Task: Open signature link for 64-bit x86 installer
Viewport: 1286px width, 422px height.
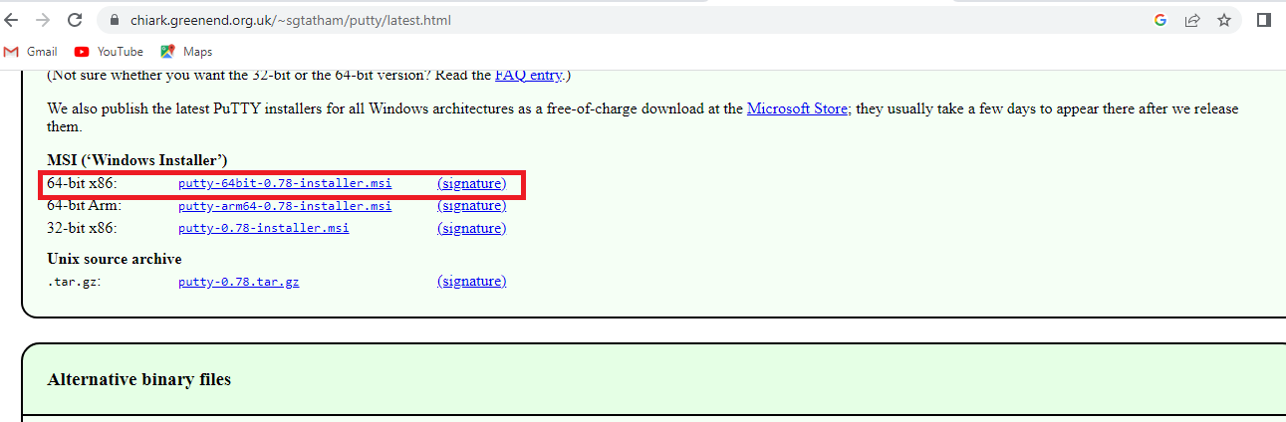Action: pos(471,184)
